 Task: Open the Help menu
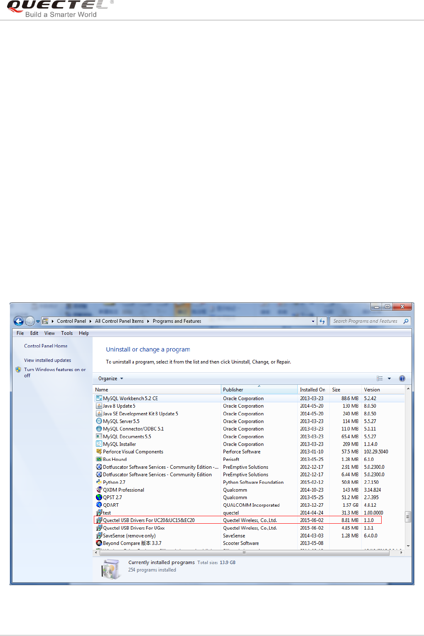pyautogui.click(x=84, y=333)
